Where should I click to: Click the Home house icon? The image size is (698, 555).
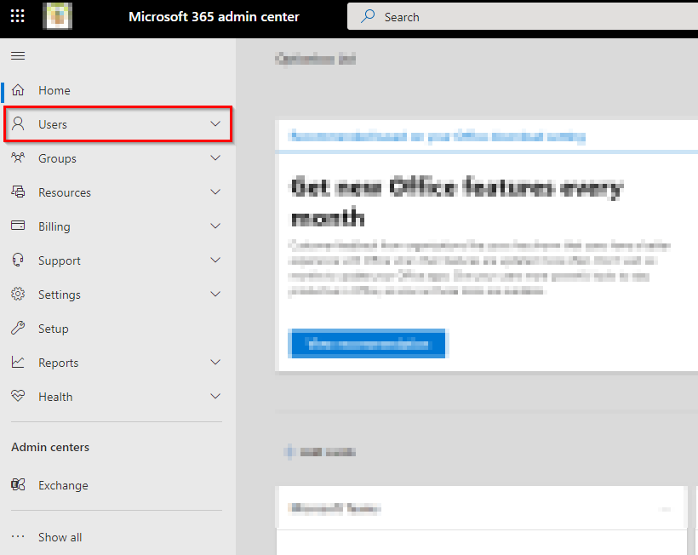pyautogui.click(x=18, y=90)
